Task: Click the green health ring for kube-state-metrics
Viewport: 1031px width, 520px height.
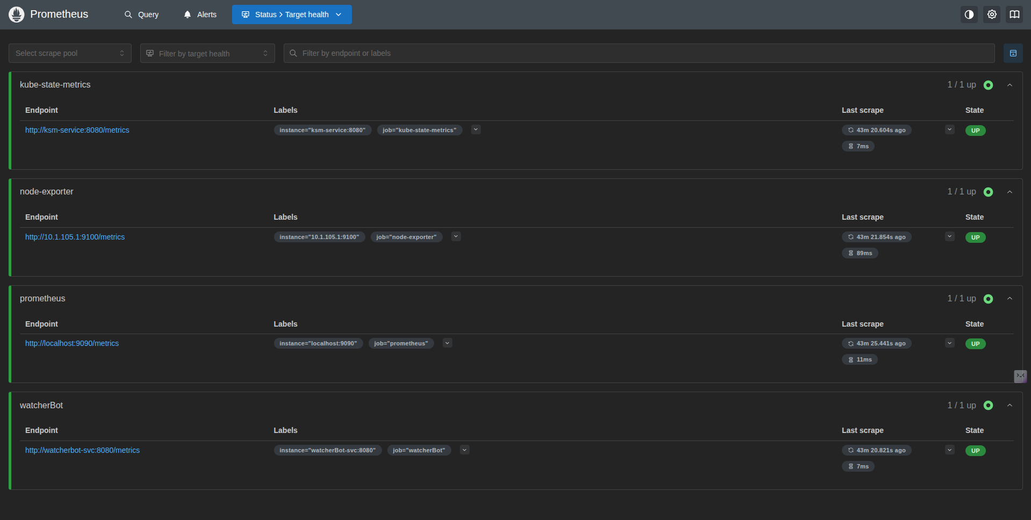Action: [988, 85]
